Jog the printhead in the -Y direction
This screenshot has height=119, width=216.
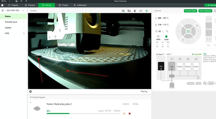(x=188, y=41)
